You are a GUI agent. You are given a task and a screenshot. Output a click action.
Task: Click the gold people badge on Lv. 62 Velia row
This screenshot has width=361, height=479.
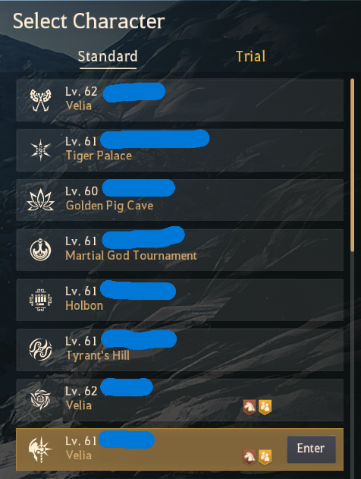point(265,407)
